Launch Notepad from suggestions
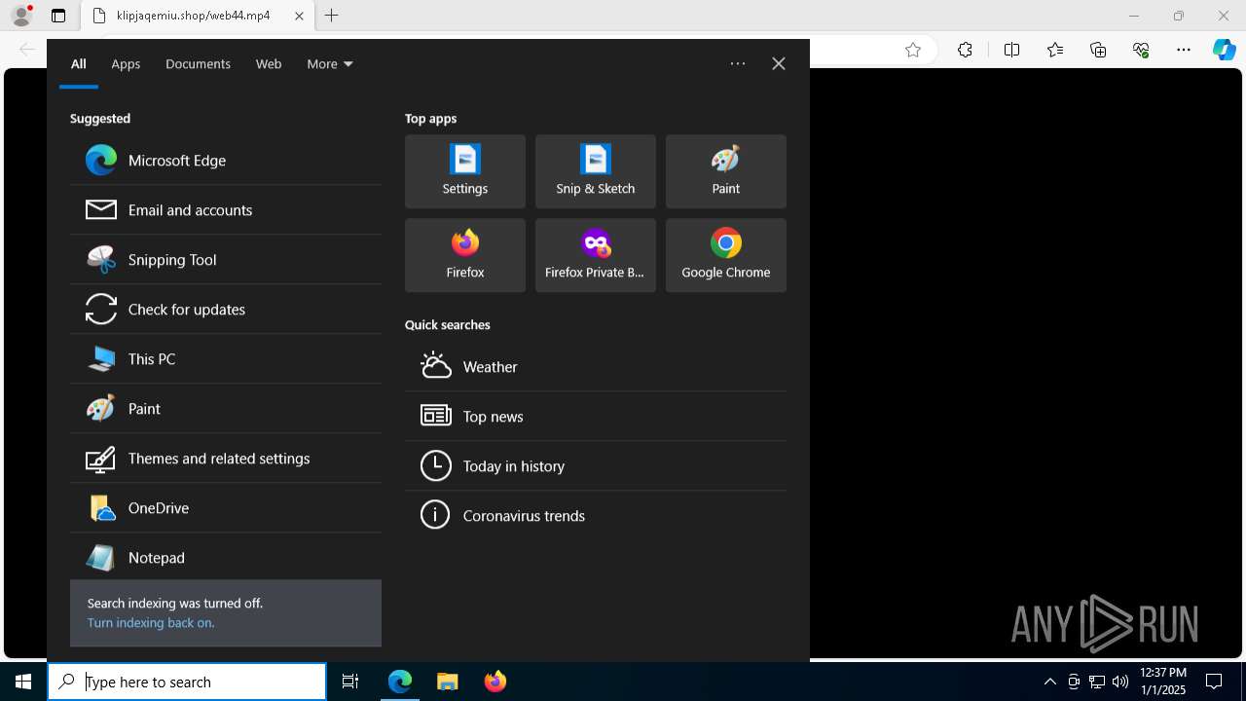1246x701 pixels. pos(226,558)
